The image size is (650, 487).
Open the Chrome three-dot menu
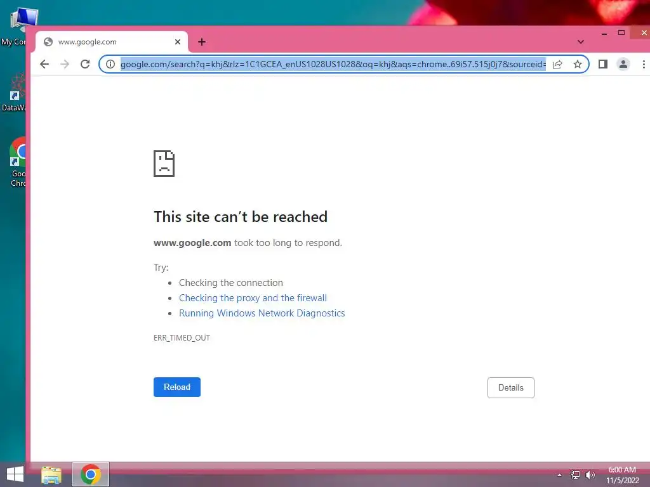pos(644,64)
